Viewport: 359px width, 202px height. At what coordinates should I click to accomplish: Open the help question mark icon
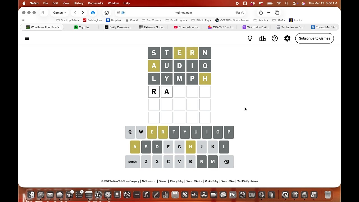click(x=275, y=38)
